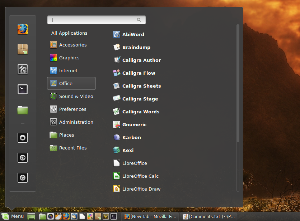Click Show Desktop icon in the panel
This screenshot has width=300, height=221.
31,216
